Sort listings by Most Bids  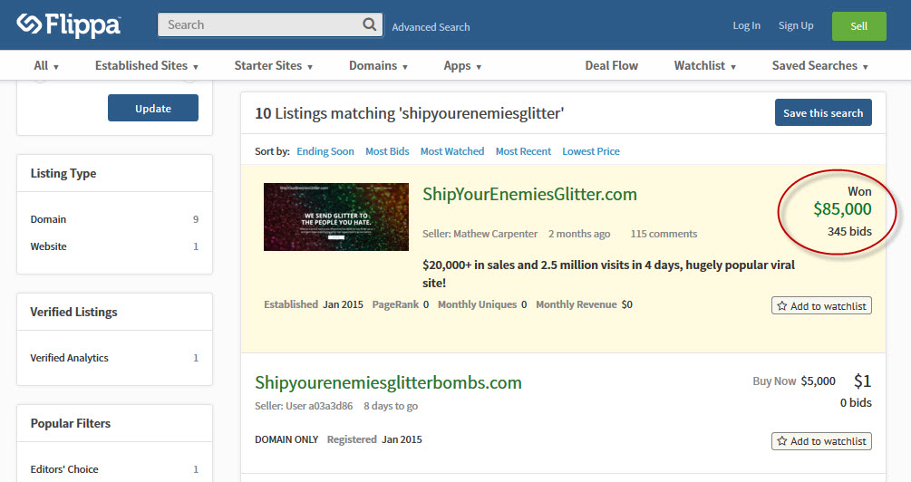(x=387, y=151)
